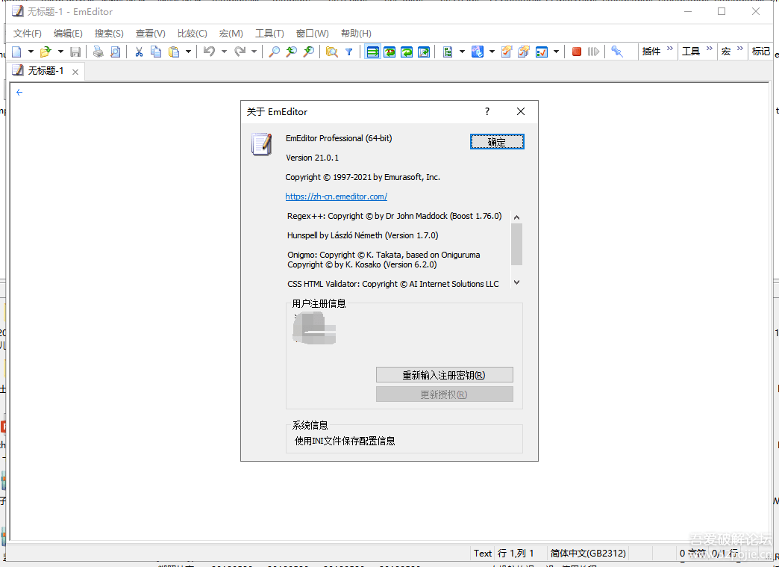
Task: Click the red Record macro square icon
Action: [x=576, y=52]
